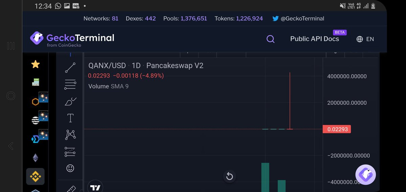Pick the brush drawing tool
Image resolution: width=406 pixels, height=192 pixels.
pyautogui.click(x=70, y=101)
